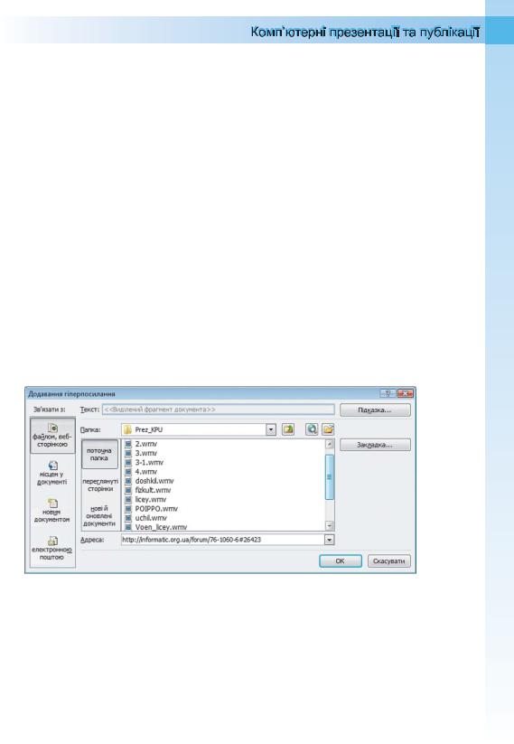This screenshot has height=744, width=514.
Task: Click the Скасувати cancel button
Action: (388, 560)
